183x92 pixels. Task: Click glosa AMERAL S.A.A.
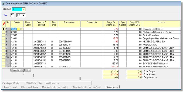pos(161,45)
